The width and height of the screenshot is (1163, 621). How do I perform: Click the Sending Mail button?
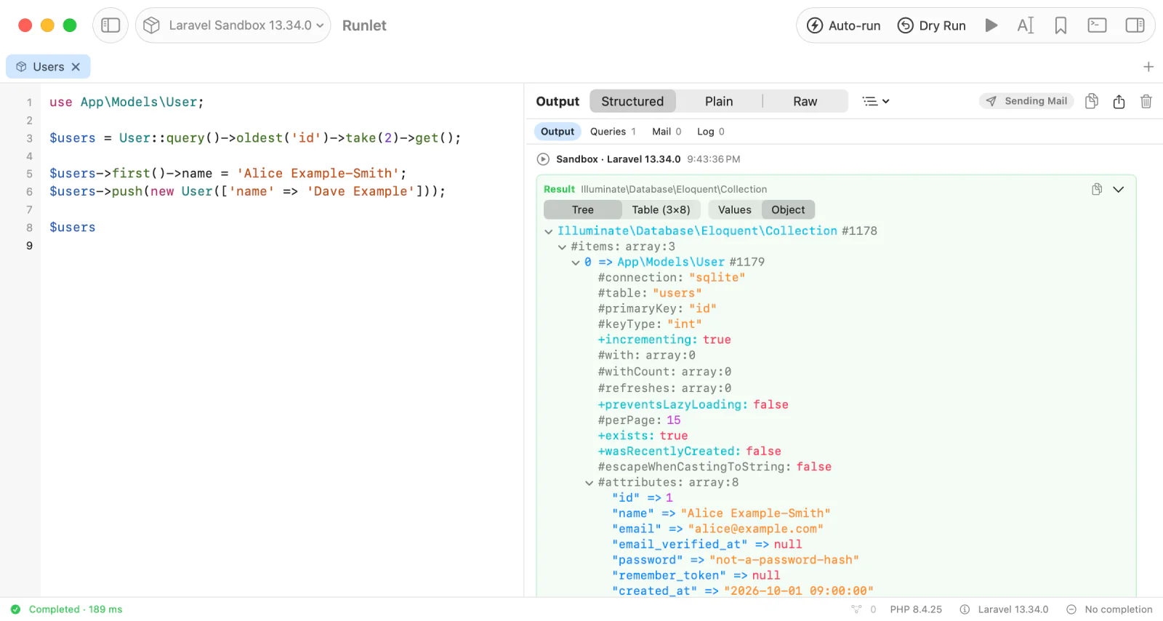pyautogui.click(x=1026, y=101)
